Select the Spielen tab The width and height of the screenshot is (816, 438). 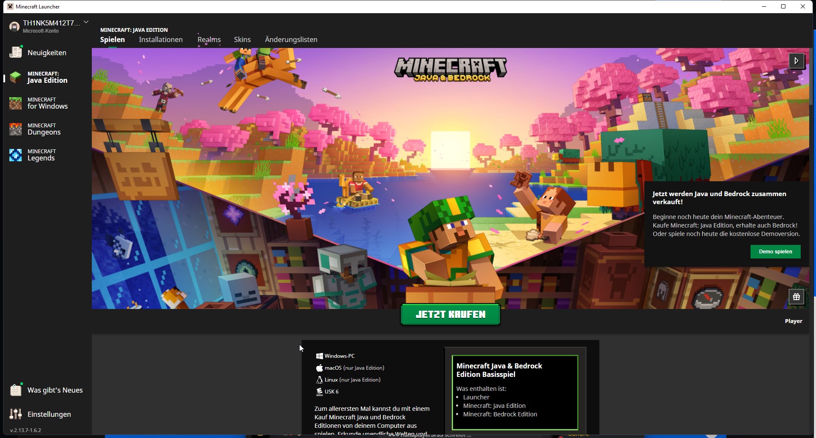coord(113,39)
